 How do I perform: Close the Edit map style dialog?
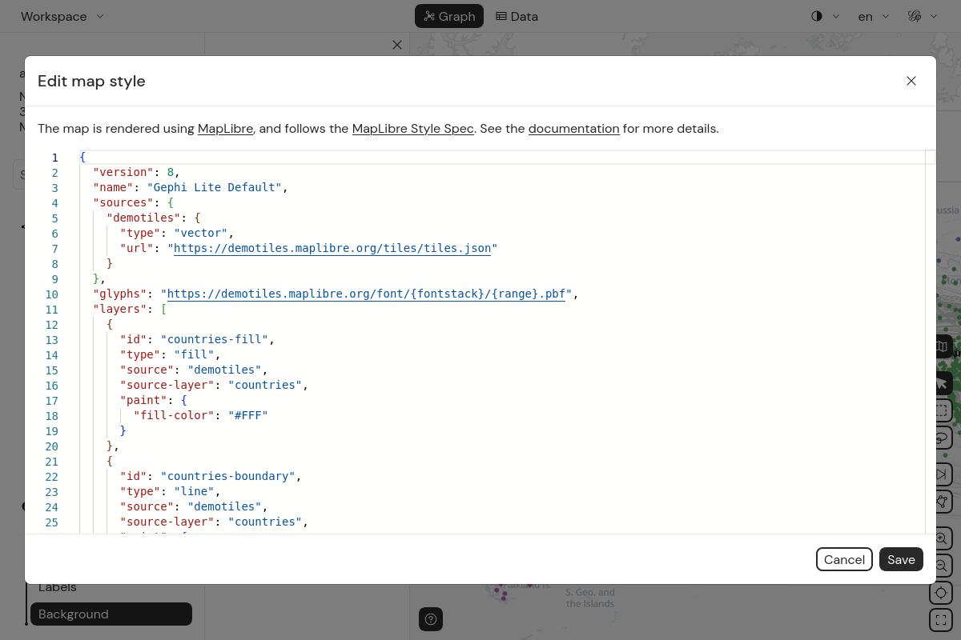911,81
